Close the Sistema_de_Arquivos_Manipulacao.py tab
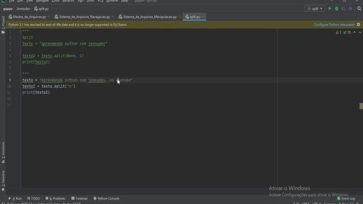The height and width of the screenshot is (204, 363). (179, 17)
